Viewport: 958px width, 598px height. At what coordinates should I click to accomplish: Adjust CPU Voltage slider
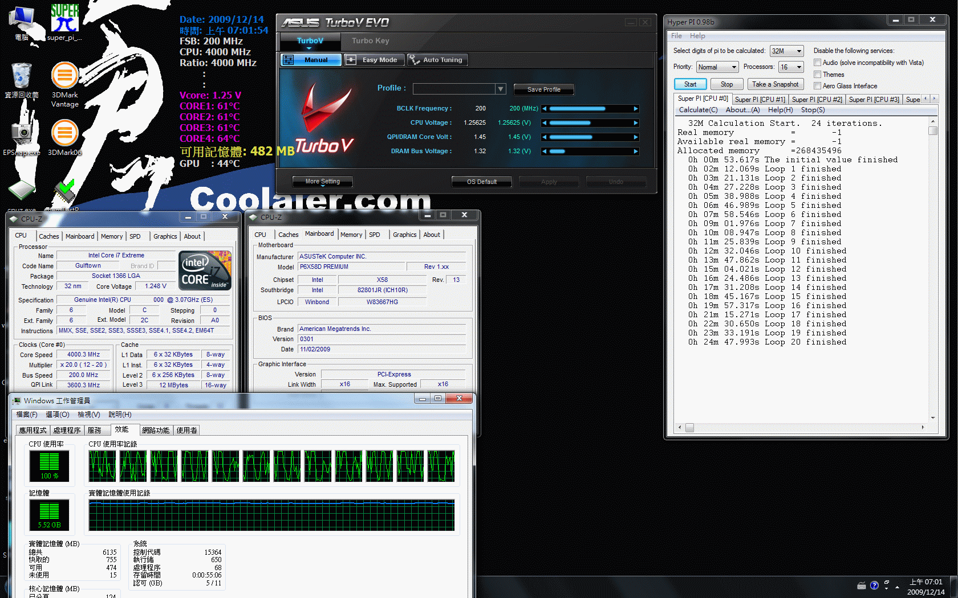pyautogui.click(x=590, y=123)
